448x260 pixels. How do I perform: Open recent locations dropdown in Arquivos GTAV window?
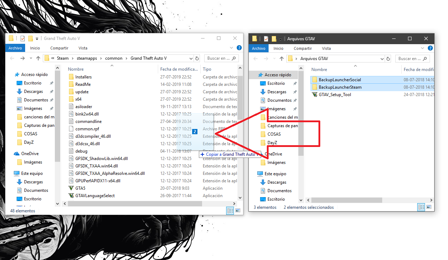274,59
